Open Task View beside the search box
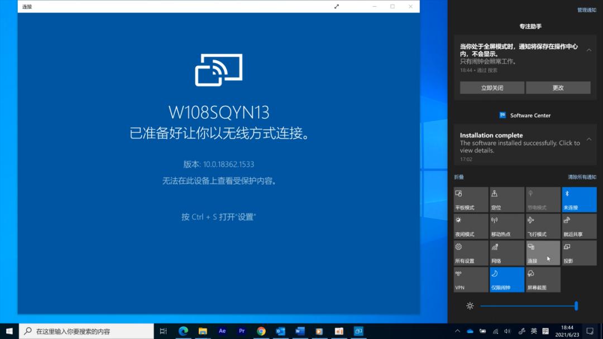Viewport: 603px width, 339px height. coord(163,331)
